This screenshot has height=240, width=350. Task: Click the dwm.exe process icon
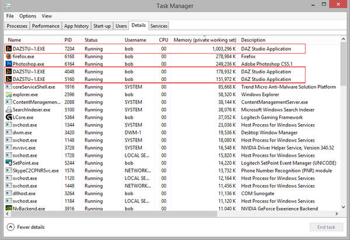pyautogui.click(x=9, y=132)
